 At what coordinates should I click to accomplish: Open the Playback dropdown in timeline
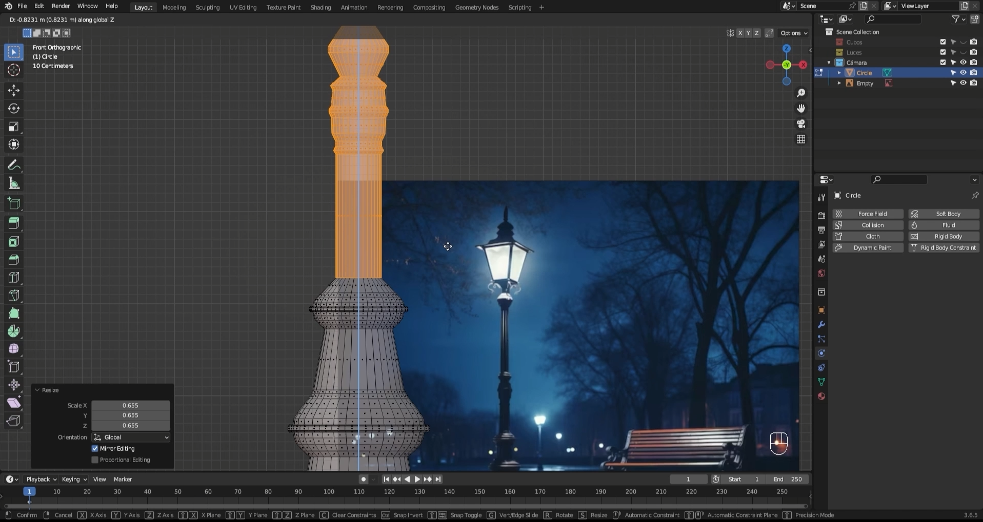(x=42, y=479)
